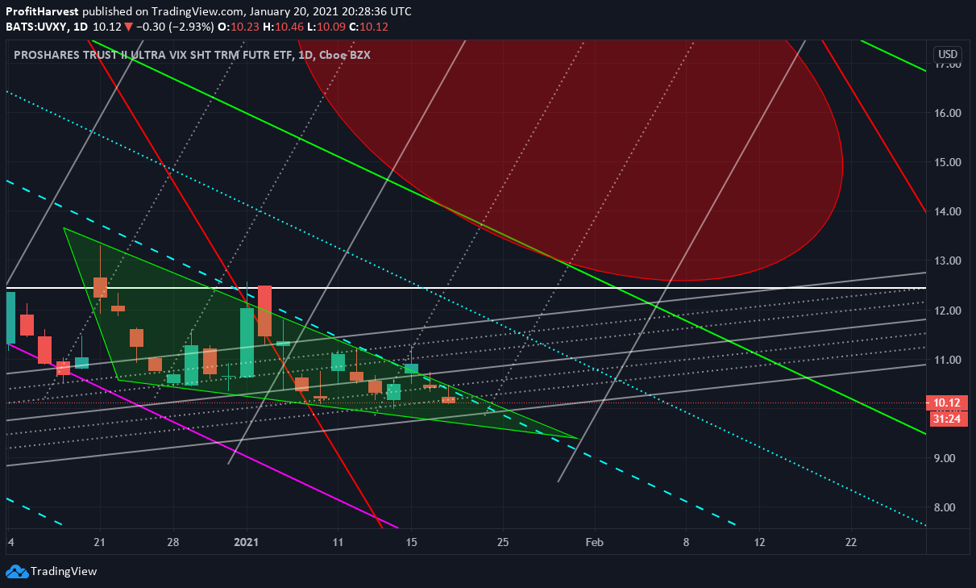Image resolution: width=976 pixels, height=588 pixels.
Task: Click the high value H:10.46
Action: pos(282,27)
